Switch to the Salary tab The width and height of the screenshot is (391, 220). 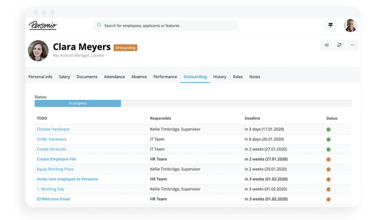click(x=64, y=77)
